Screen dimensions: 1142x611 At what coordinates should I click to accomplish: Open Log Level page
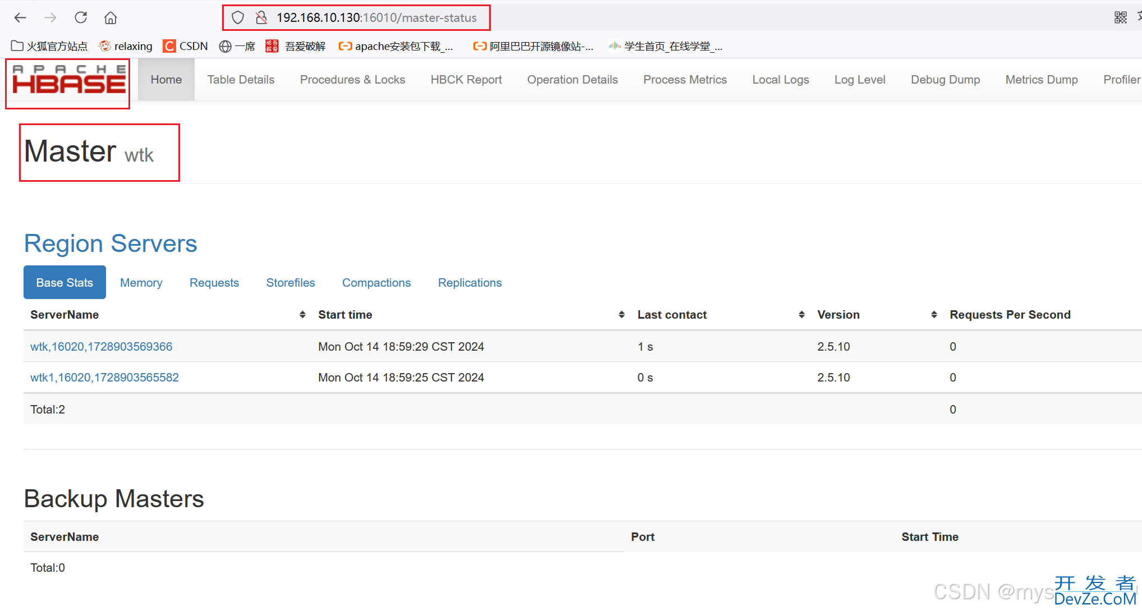[859, 80]
